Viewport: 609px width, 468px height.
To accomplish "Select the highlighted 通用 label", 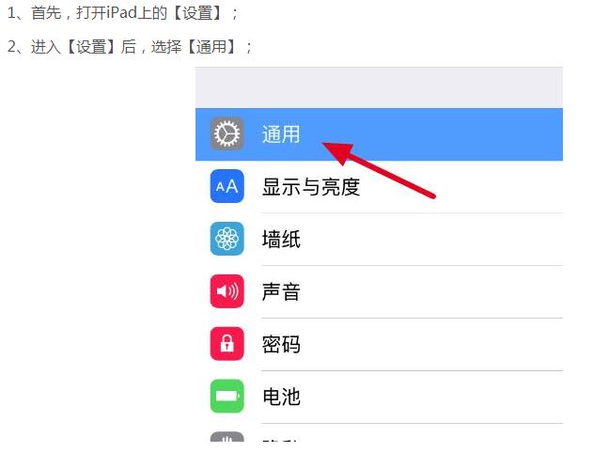I will (281, 134).
